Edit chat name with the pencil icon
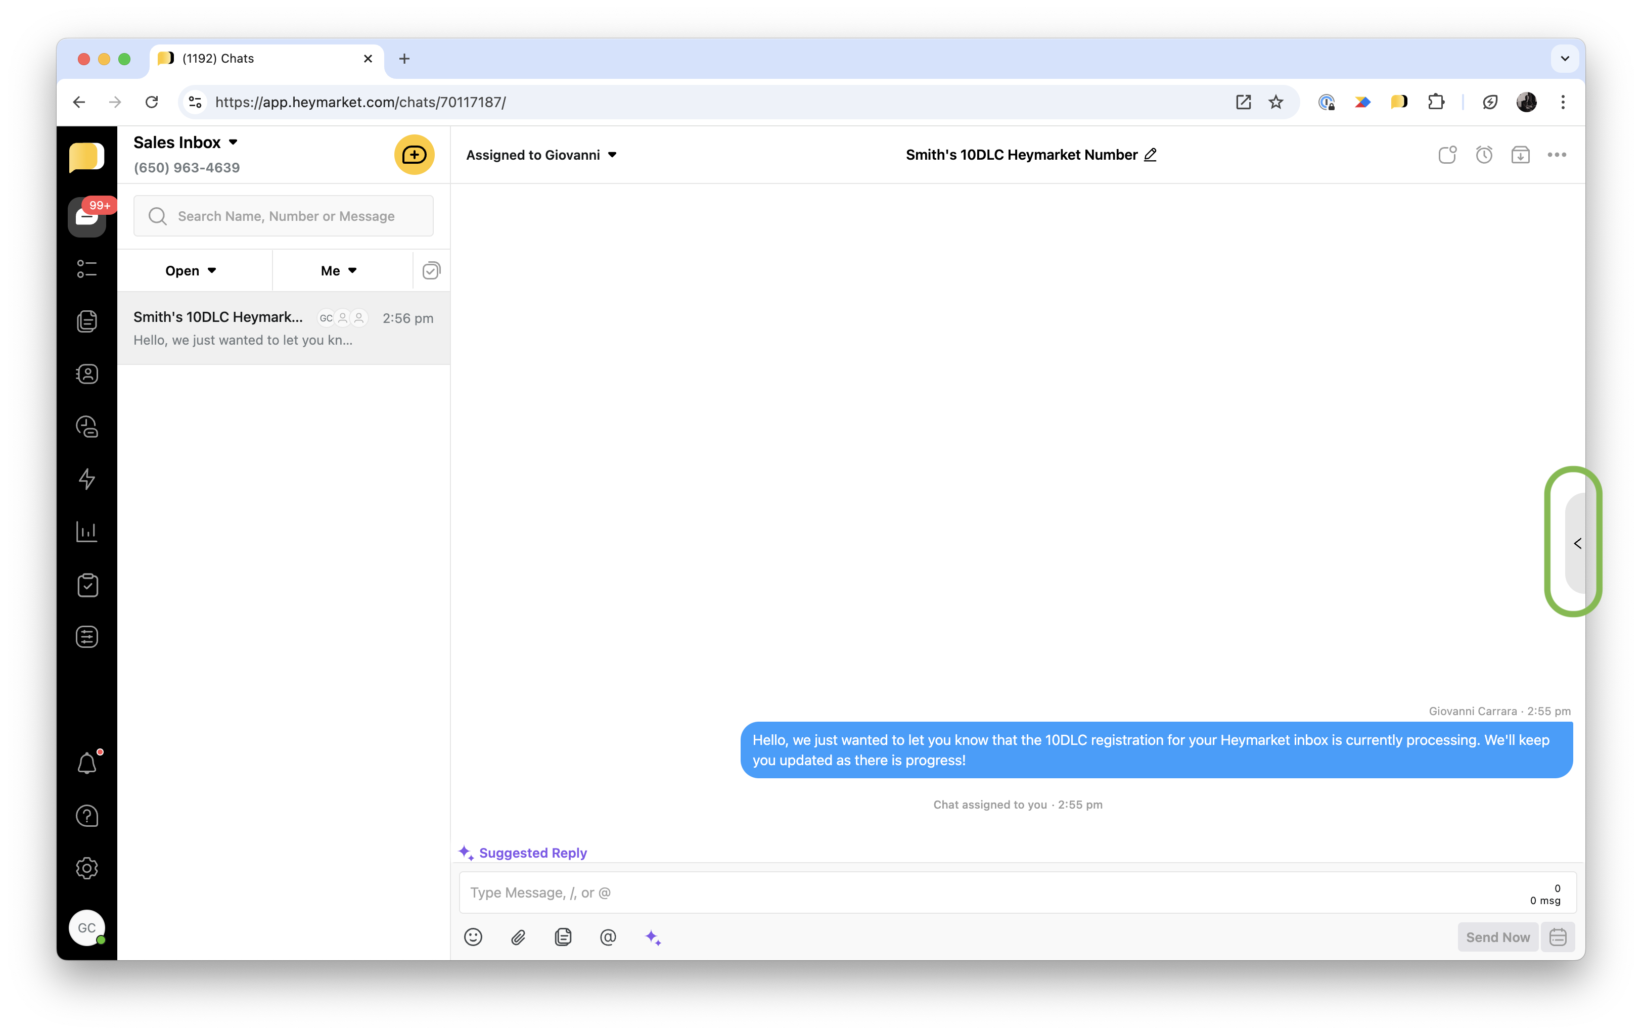The width and height of the screenshot is (1642, 1035). (x=1150, y=155)
